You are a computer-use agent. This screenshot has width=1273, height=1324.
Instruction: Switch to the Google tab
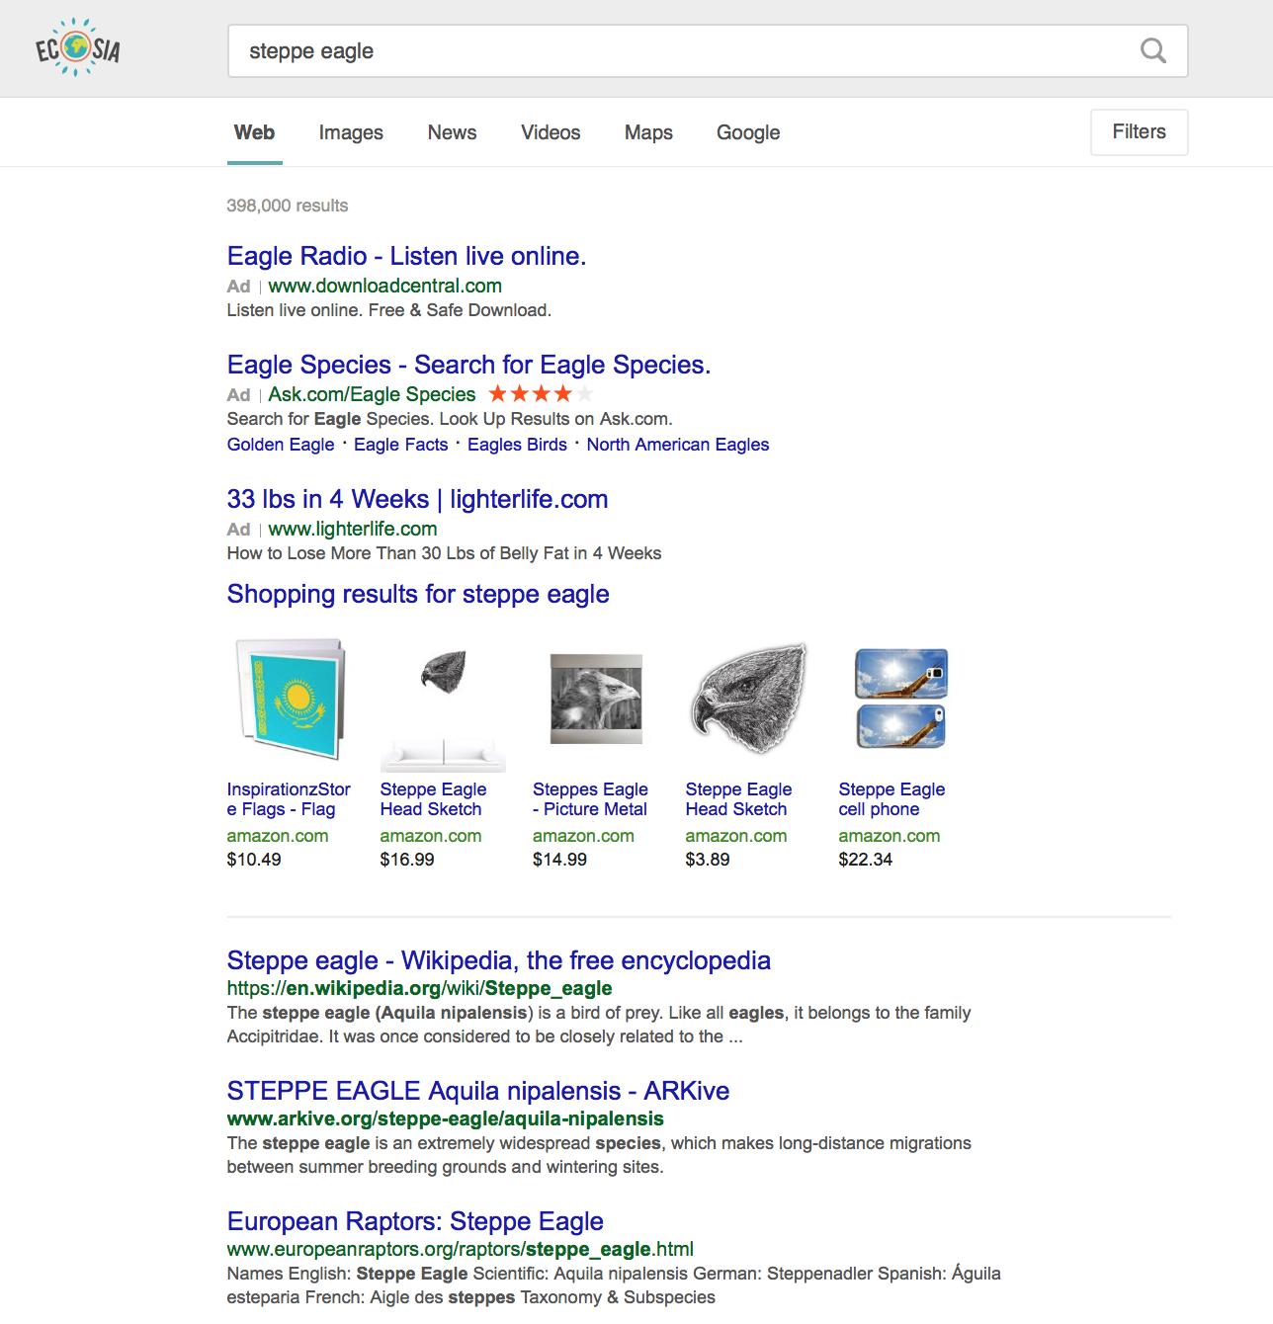(748, 132)
